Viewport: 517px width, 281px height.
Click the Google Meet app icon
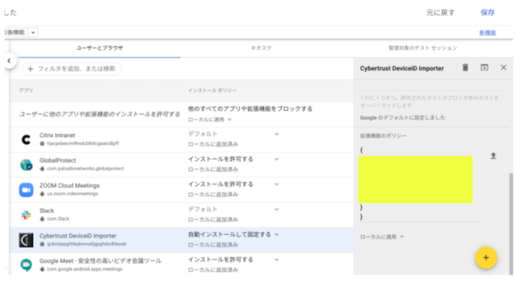[x=26, y=265]
